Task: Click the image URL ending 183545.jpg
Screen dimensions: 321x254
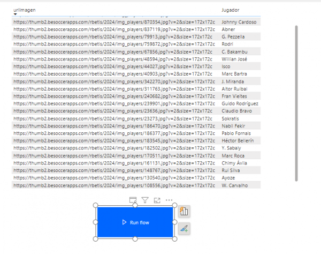Action: coord(114,140)
